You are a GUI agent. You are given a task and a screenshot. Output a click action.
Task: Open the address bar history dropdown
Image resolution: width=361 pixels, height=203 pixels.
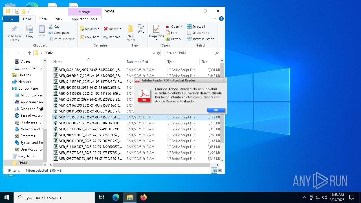click(154, 53)
